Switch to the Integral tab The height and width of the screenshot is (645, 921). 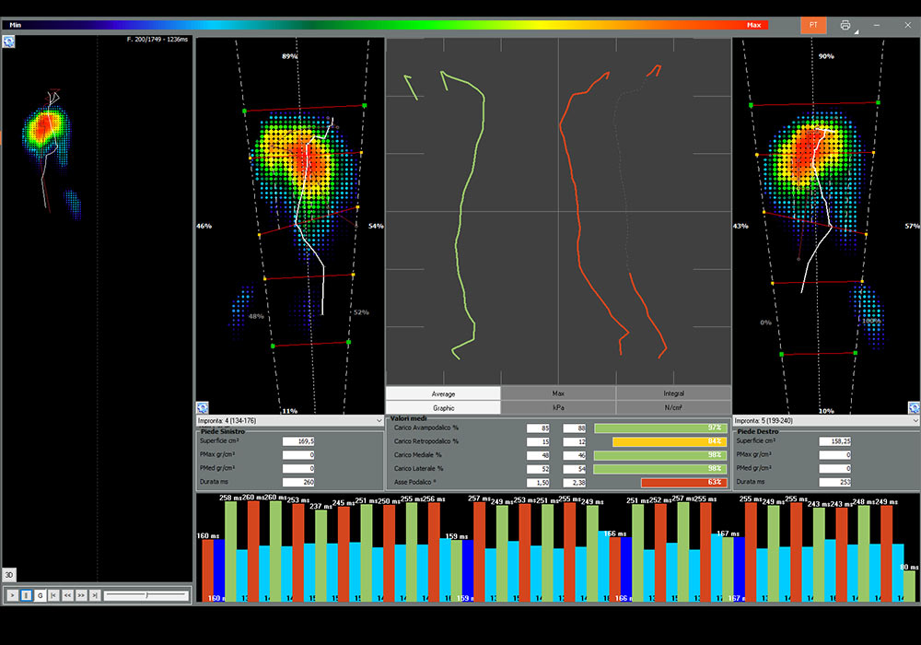pyautogui.click(x=673, y=393)
